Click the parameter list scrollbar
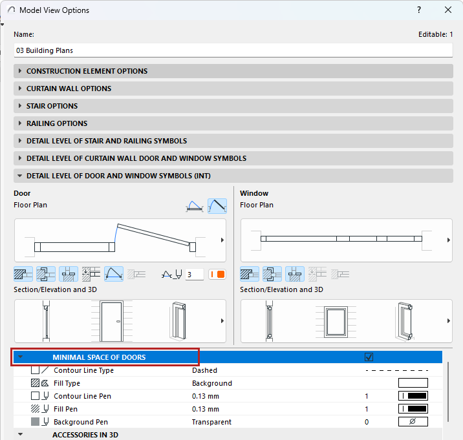 448,392
